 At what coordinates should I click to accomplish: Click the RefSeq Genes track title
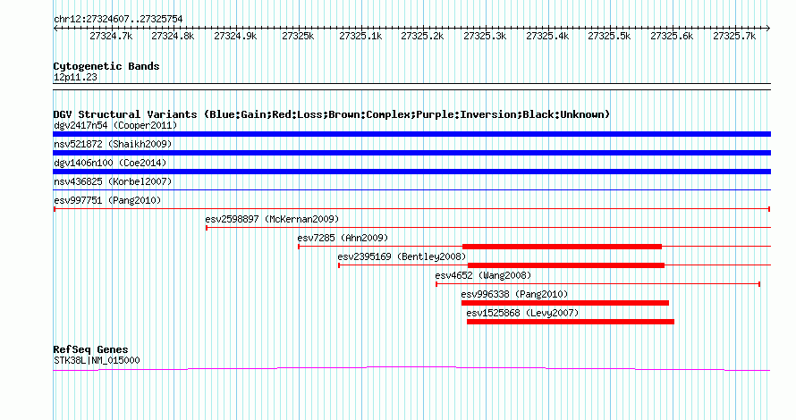tap(91, 349)
